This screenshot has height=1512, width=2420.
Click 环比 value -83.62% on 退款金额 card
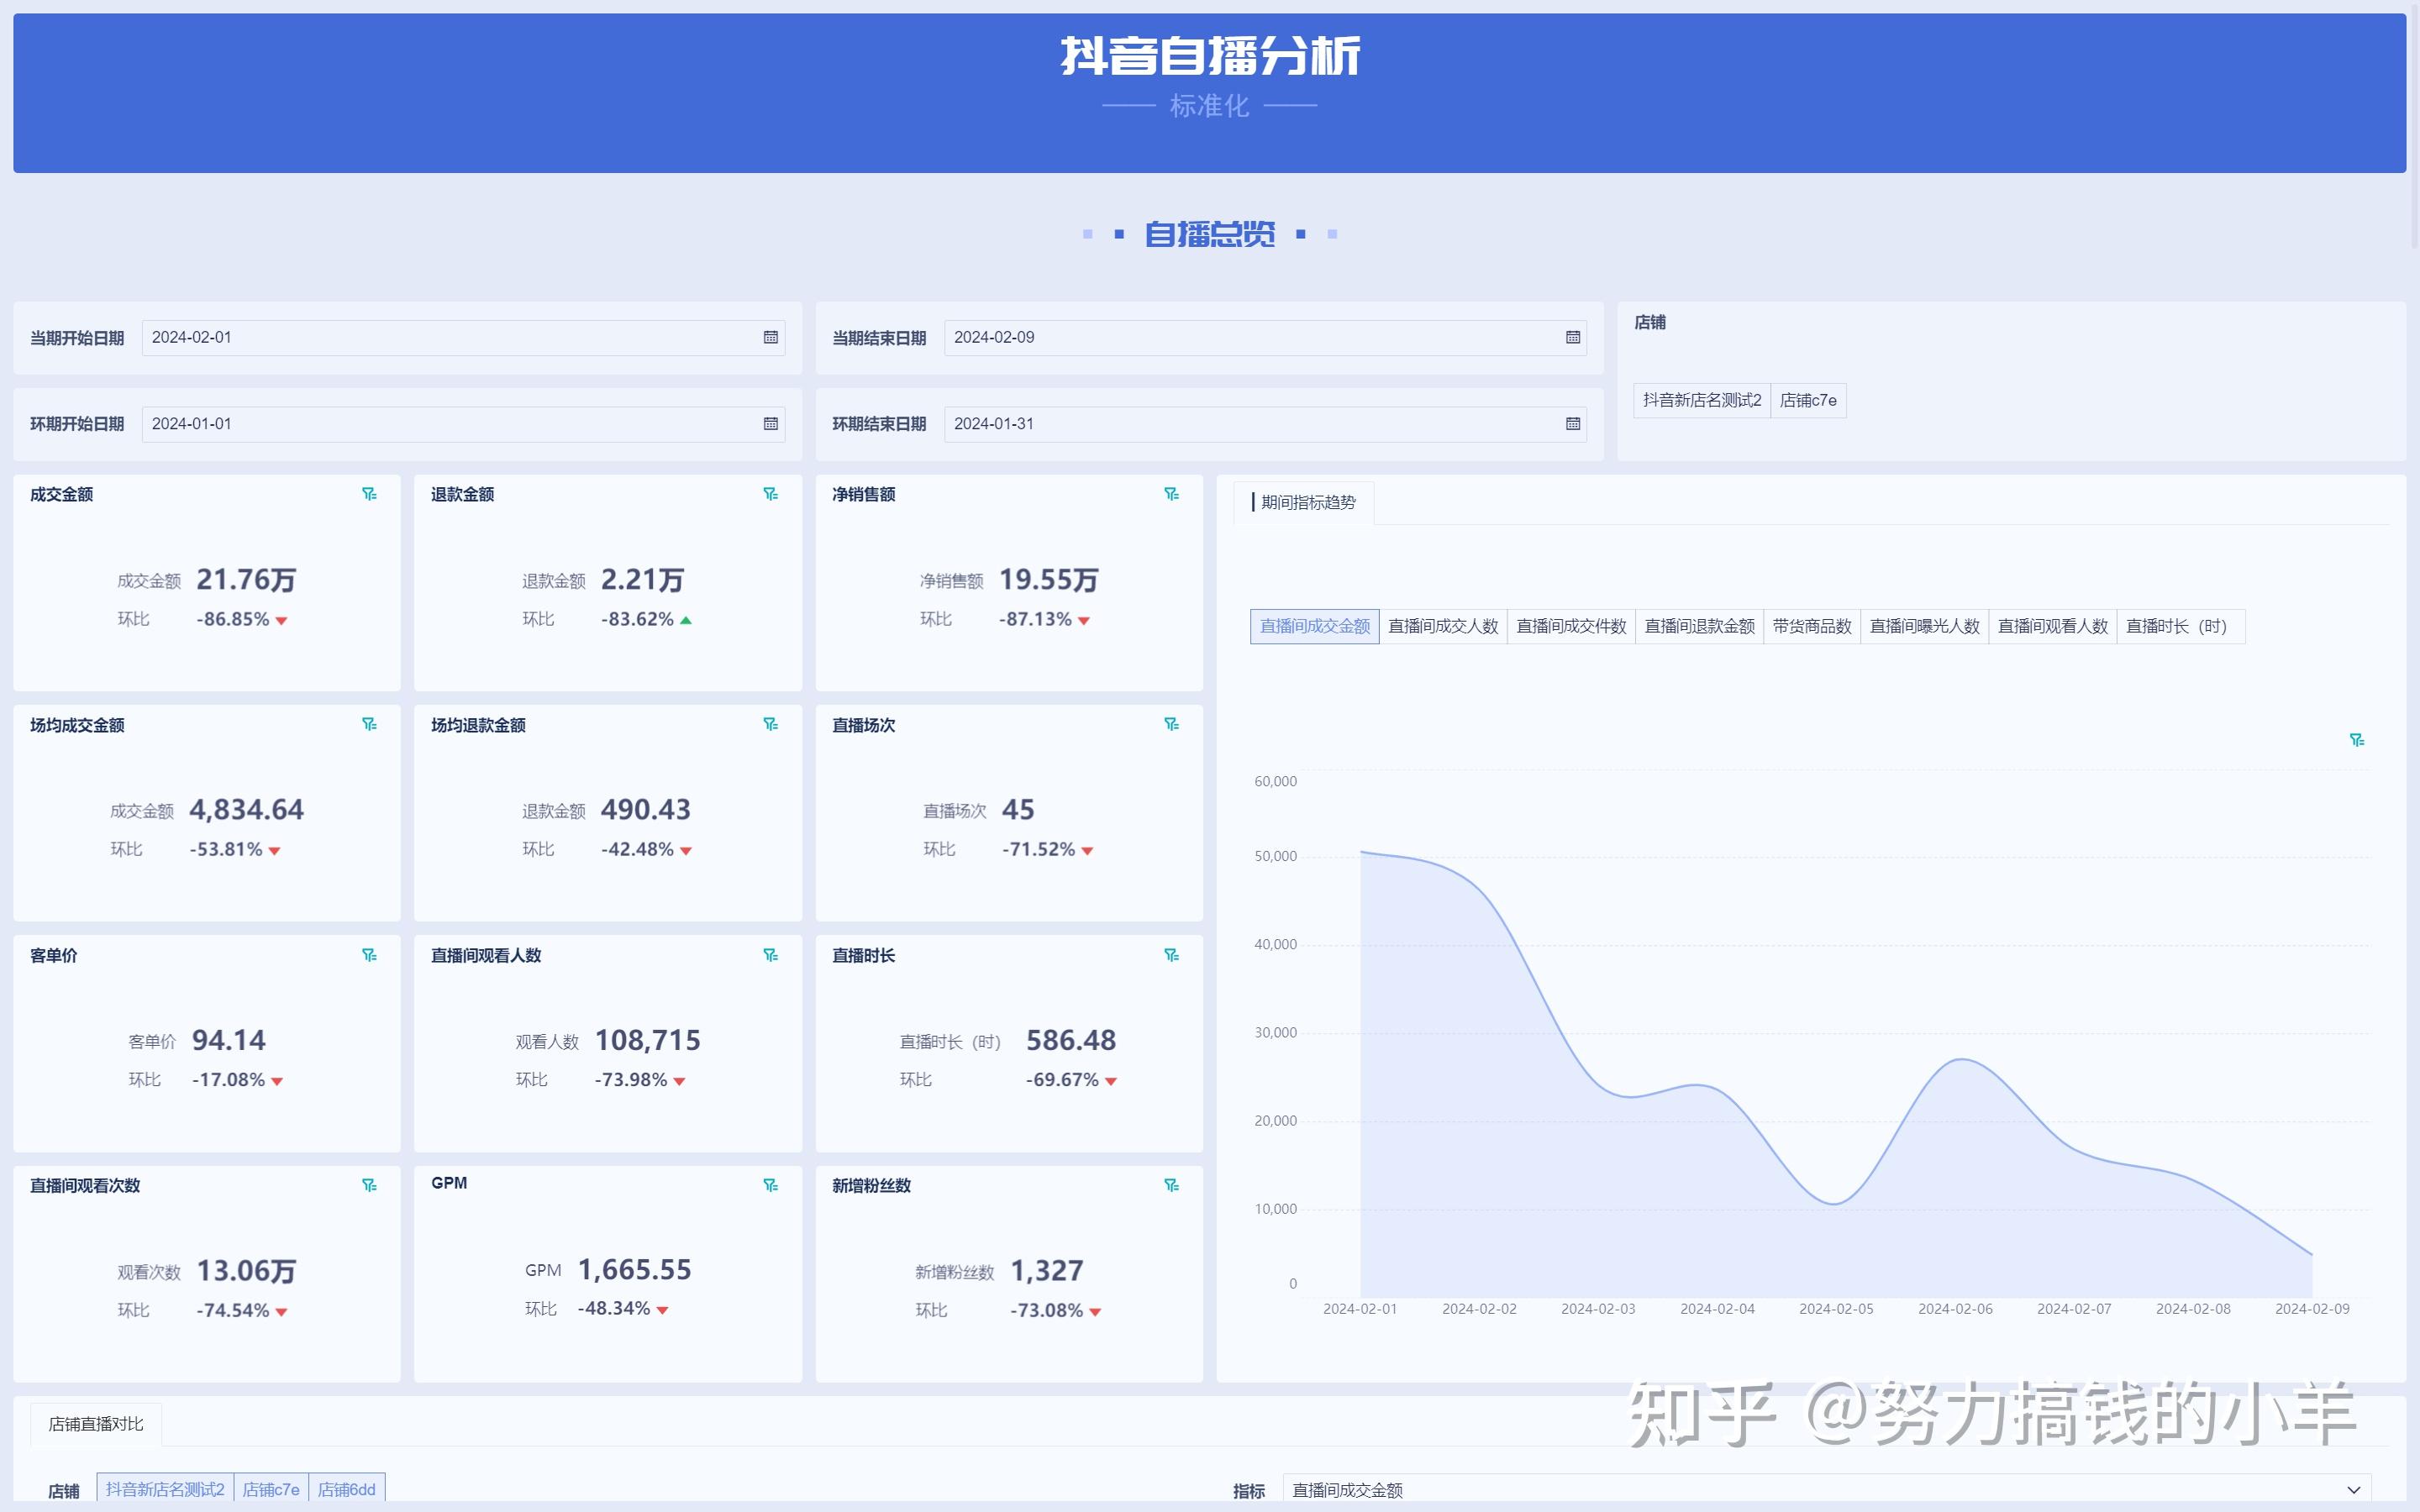[x=637, y=619]
